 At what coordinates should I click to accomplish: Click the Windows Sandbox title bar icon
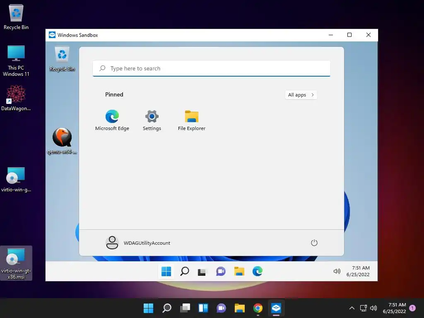pyautogui.click(x=52, y=35)
